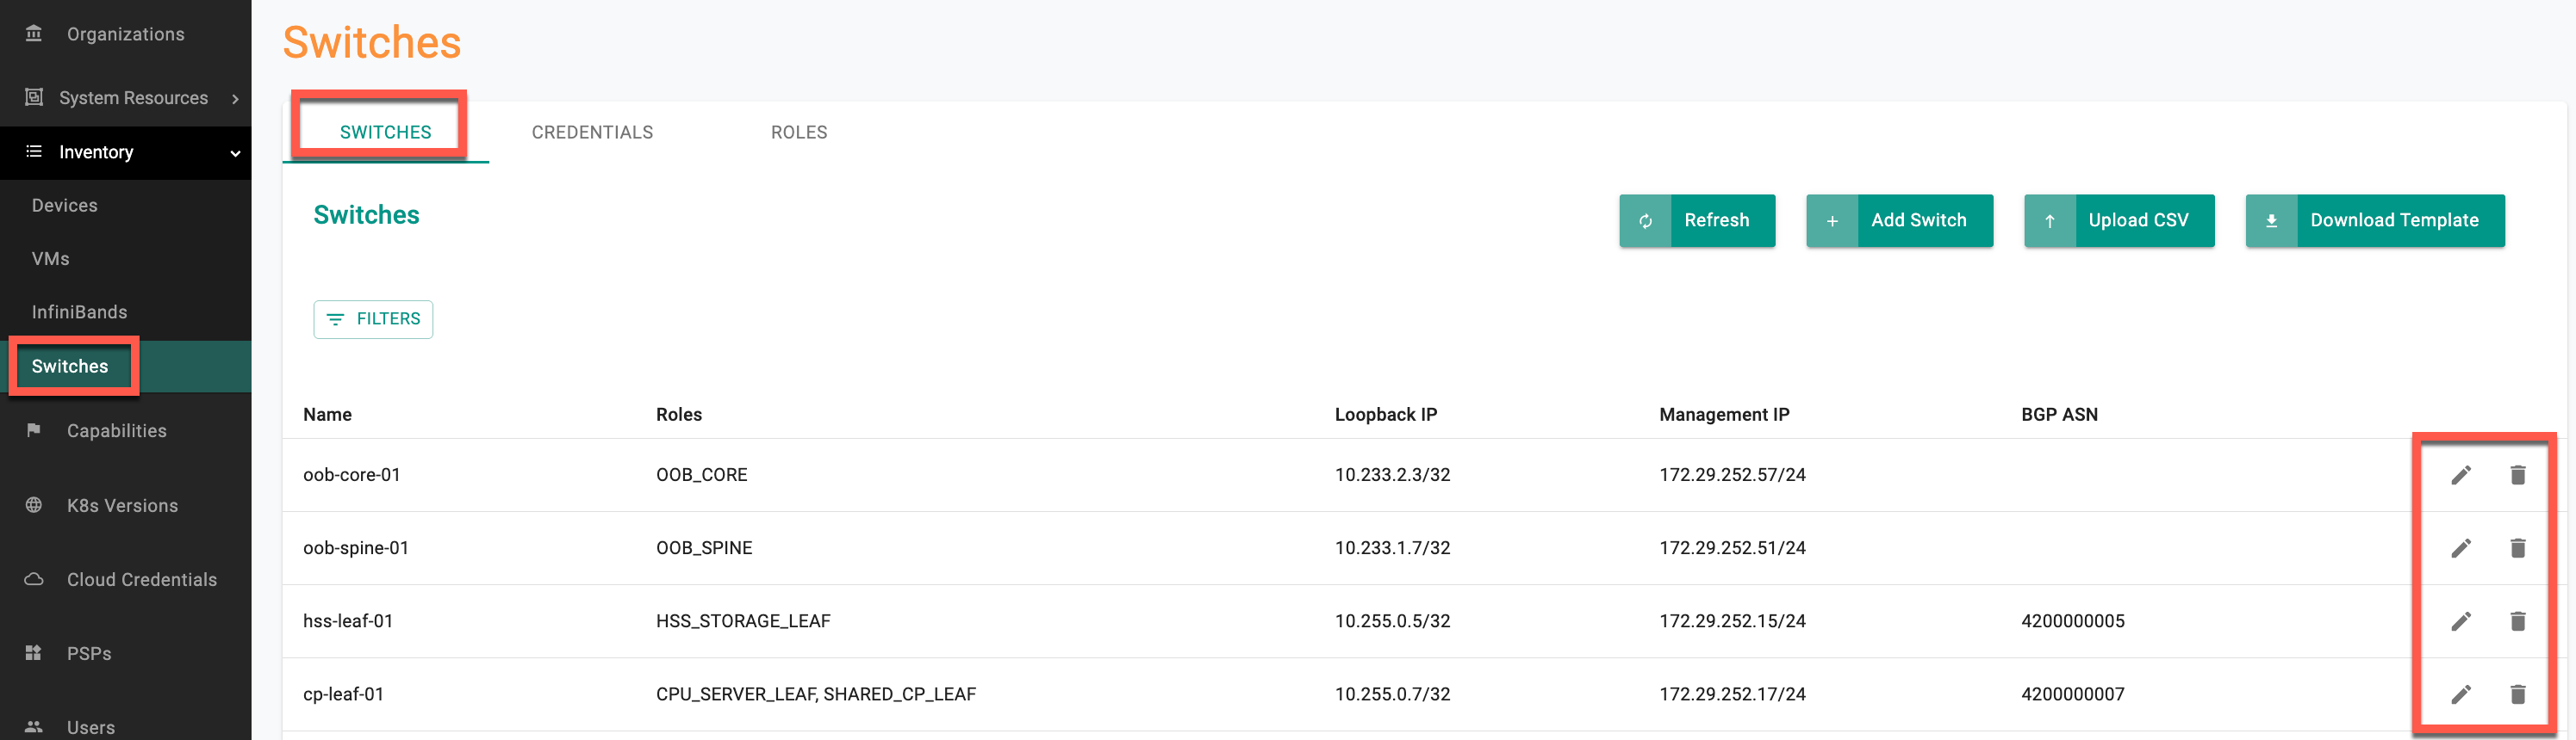Go to PSPs in the sidebar

[89, 653]
